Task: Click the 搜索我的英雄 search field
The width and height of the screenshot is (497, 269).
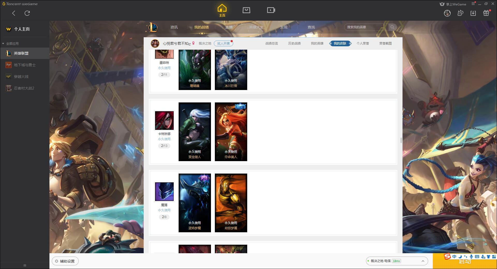Action: [x=366, y=27]
